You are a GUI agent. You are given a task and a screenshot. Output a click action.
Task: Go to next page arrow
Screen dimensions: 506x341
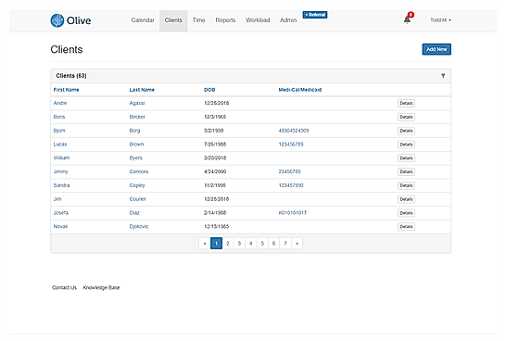297,244
